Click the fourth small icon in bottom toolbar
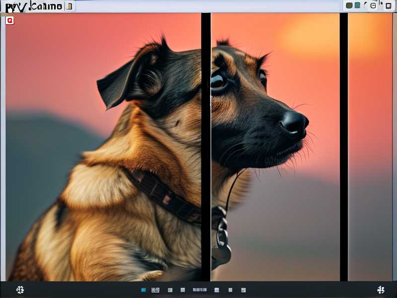This screenshot has width=397, height=298. pyautogui.click(x=183, y=290)
